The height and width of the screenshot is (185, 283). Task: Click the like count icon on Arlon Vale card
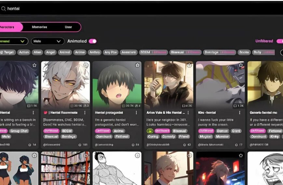pyautogui.click(x=184, y=145)
